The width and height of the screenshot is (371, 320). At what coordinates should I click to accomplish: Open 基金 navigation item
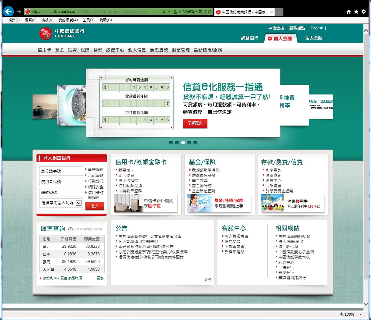click(x=59, y=50)
